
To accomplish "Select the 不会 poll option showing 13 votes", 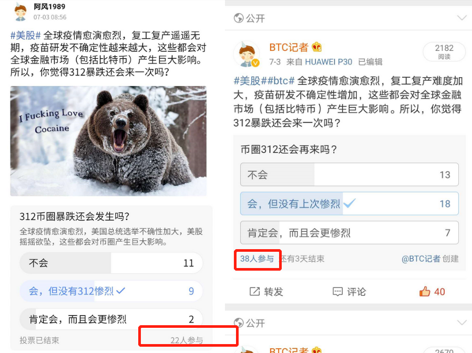I will point(349,175).
